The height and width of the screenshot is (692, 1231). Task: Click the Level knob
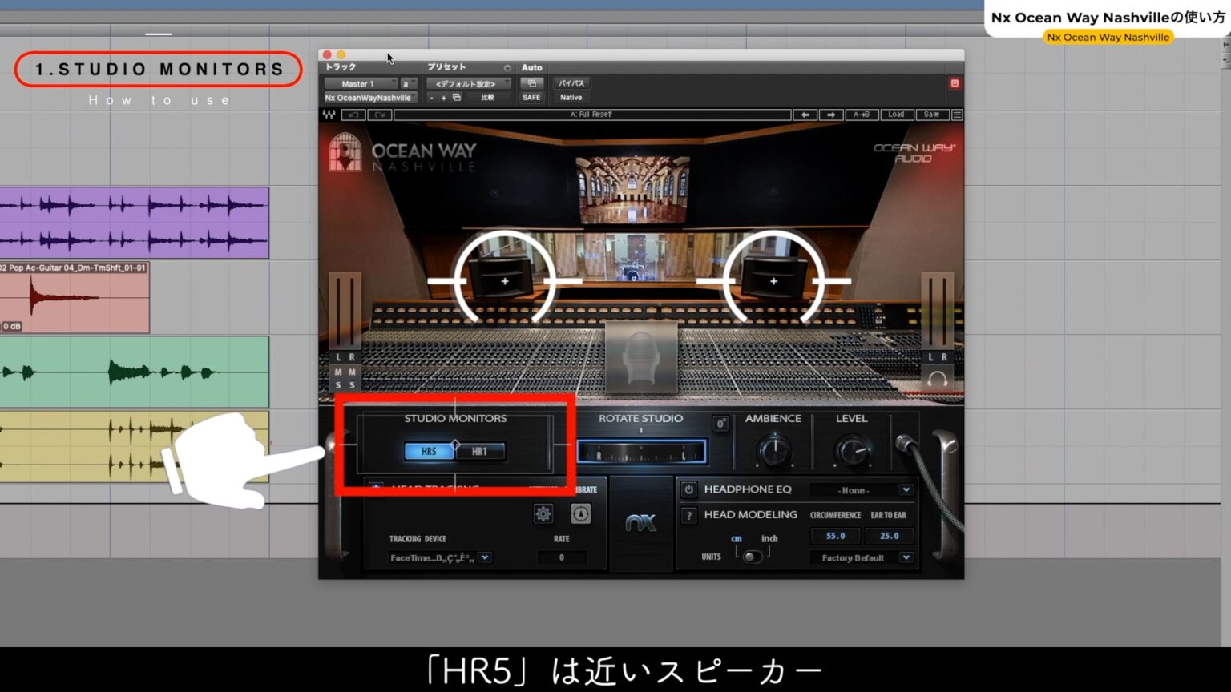click(852, 452)
